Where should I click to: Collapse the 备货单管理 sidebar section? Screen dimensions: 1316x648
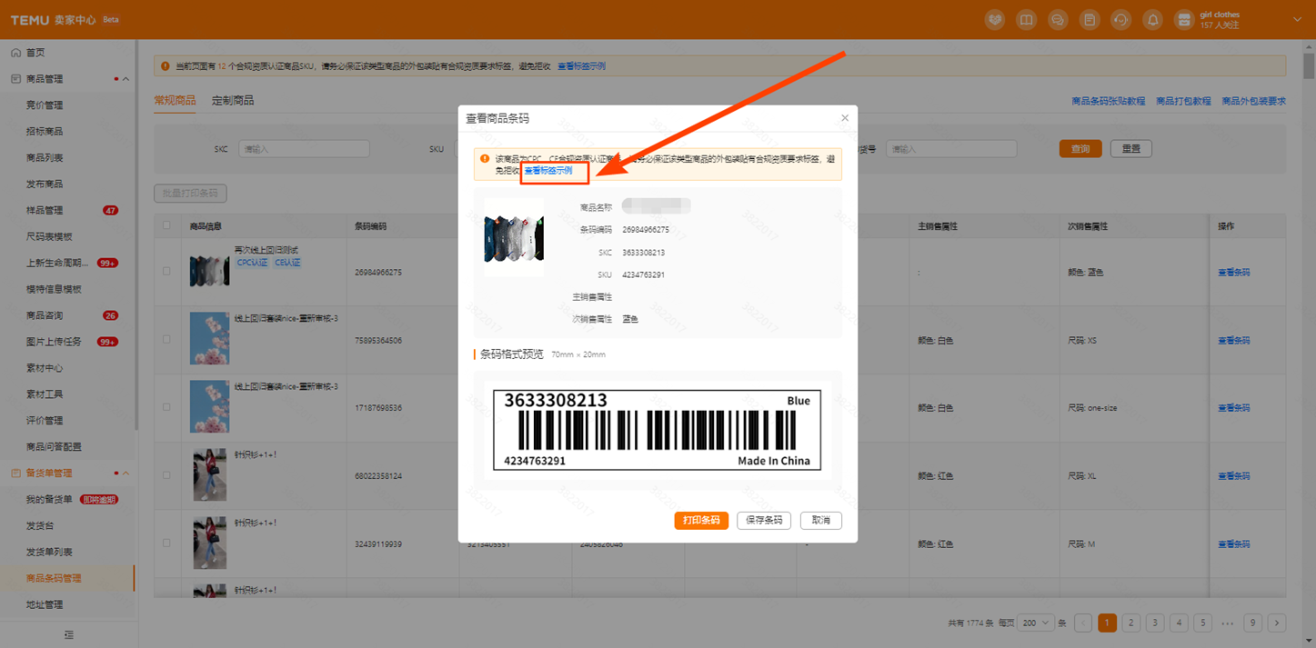tap(126, 474)
